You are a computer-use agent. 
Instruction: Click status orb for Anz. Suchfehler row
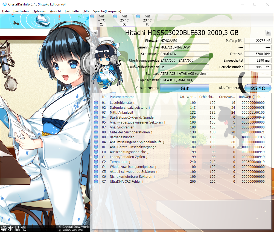(x=96, y=127)
